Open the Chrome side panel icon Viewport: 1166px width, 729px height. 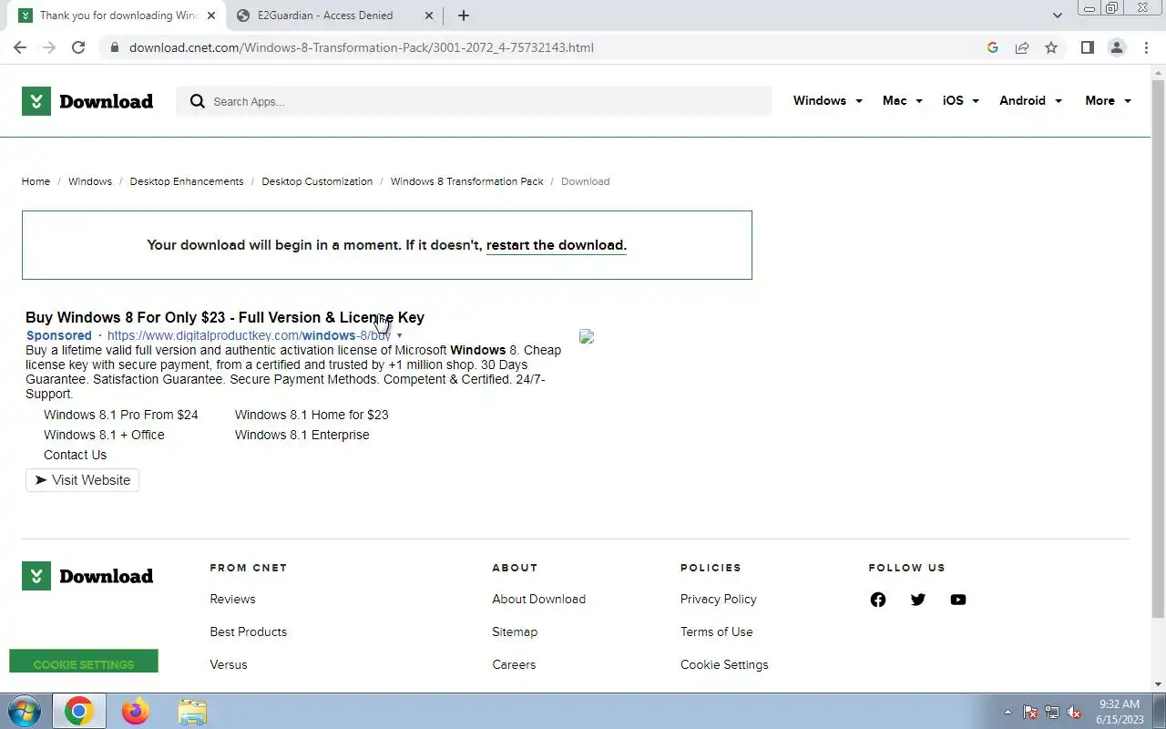[x=1087, y=47]
